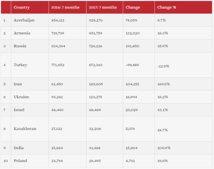214x169 pixels.
Task: Select the Poland country cell
Action: (x=20, y=161)
